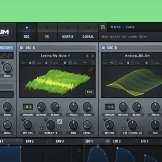
Task: Click the OSC A CRS value field
Action: (85, 63)
